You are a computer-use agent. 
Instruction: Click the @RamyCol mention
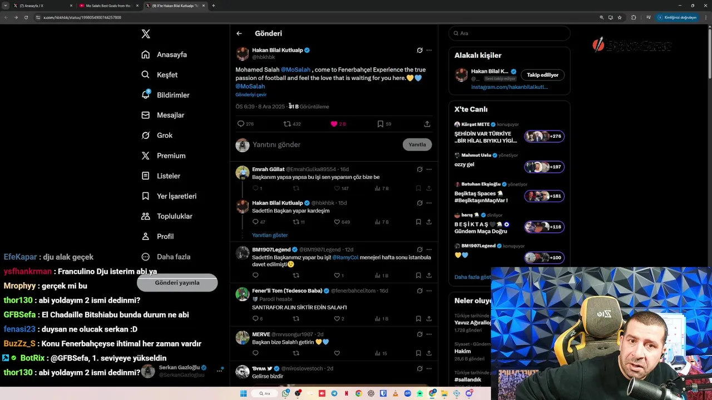click(x=345, y=257)
